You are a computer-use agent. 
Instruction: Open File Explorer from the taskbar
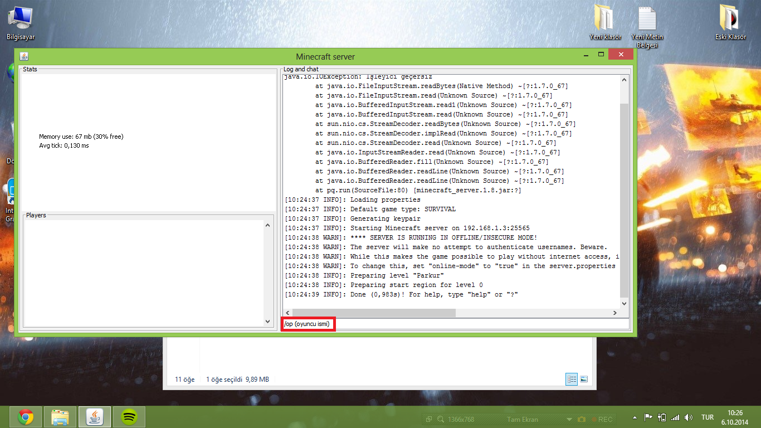[x=60, y=416]
